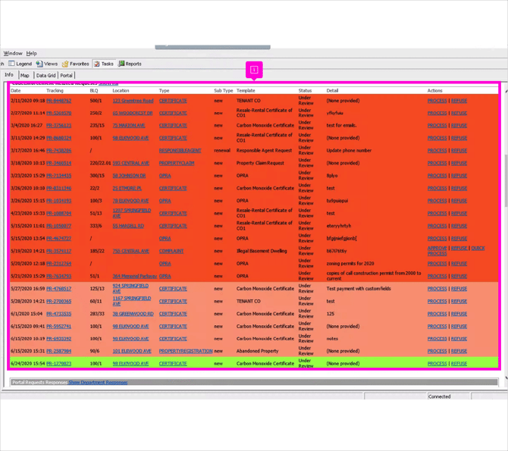Open tracking link for 6/24/2020 15:54 green row
This screenshot has height=451, width=508.
coord(58,364)
